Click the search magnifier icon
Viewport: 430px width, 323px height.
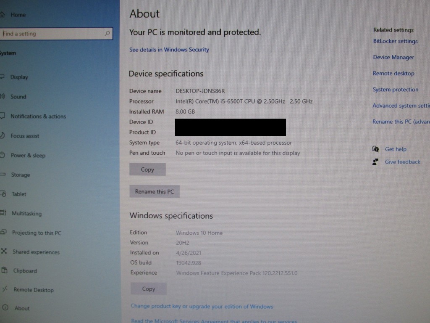[107, 34]
